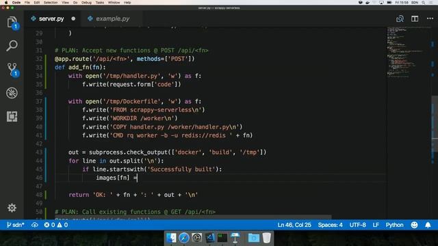This screenshot has width=438, height=246.
Task: Open the terminal app from the Dock
Action: point(222,238)
